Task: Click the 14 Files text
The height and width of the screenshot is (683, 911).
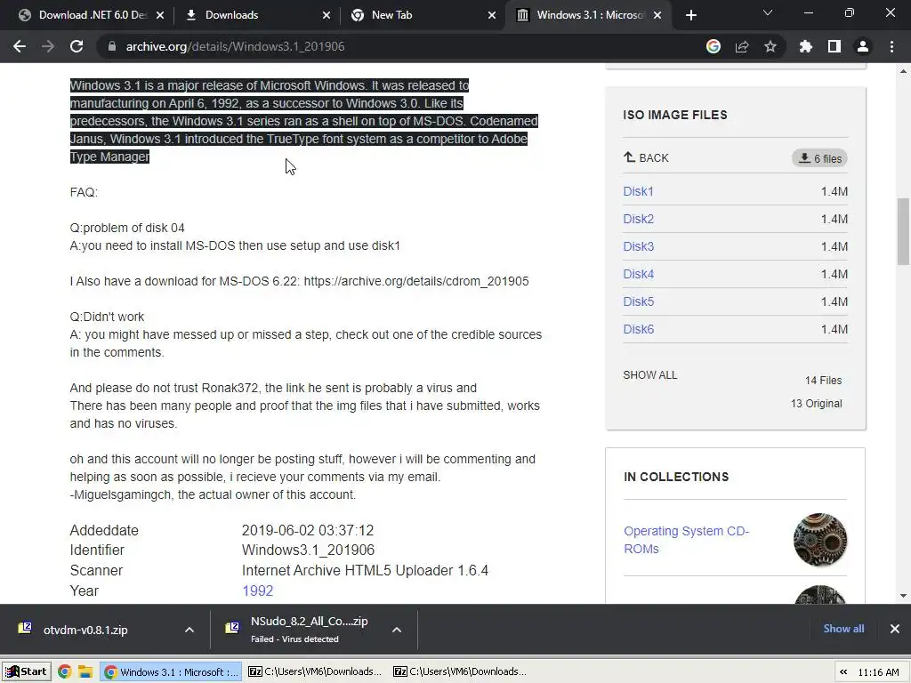Action: tap(823, 381)
